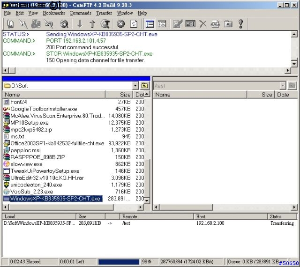The image size is (300, 267).
Task: Select the transferring queue item row
Action: click(149, 223)
